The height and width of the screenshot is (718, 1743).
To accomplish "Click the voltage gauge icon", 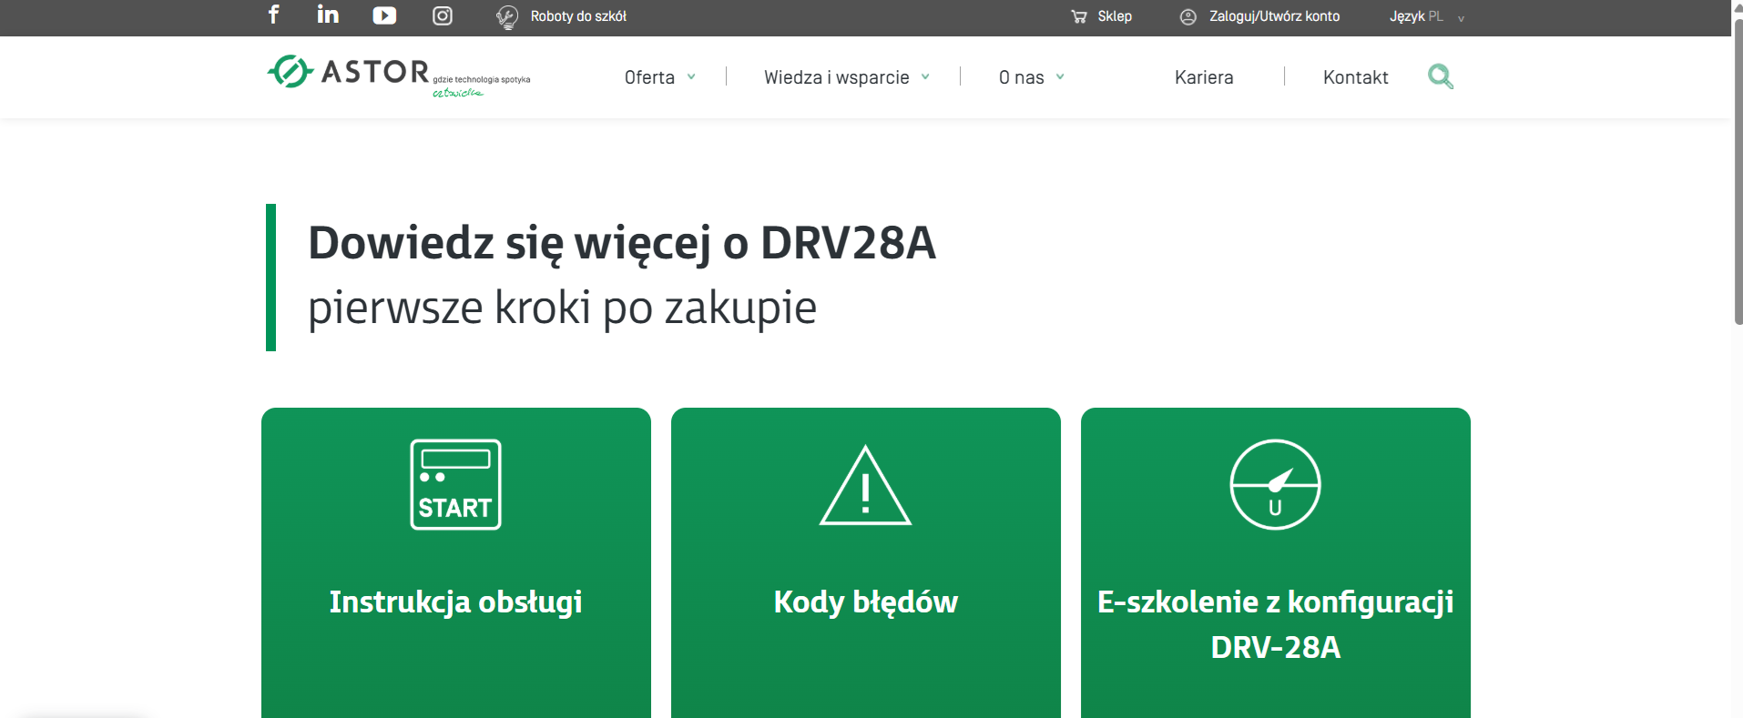I will pos(1275,484).
